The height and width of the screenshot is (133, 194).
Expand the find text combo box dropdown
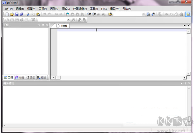(144, 14)
